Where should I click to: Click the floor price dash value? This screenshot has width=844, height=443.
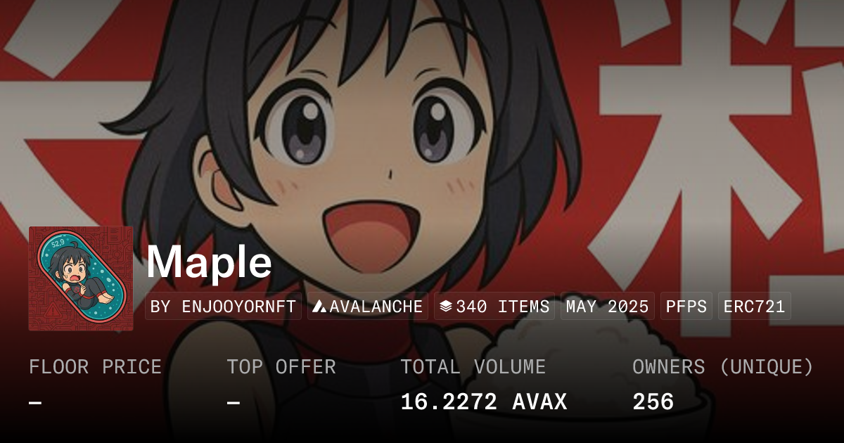35,403
